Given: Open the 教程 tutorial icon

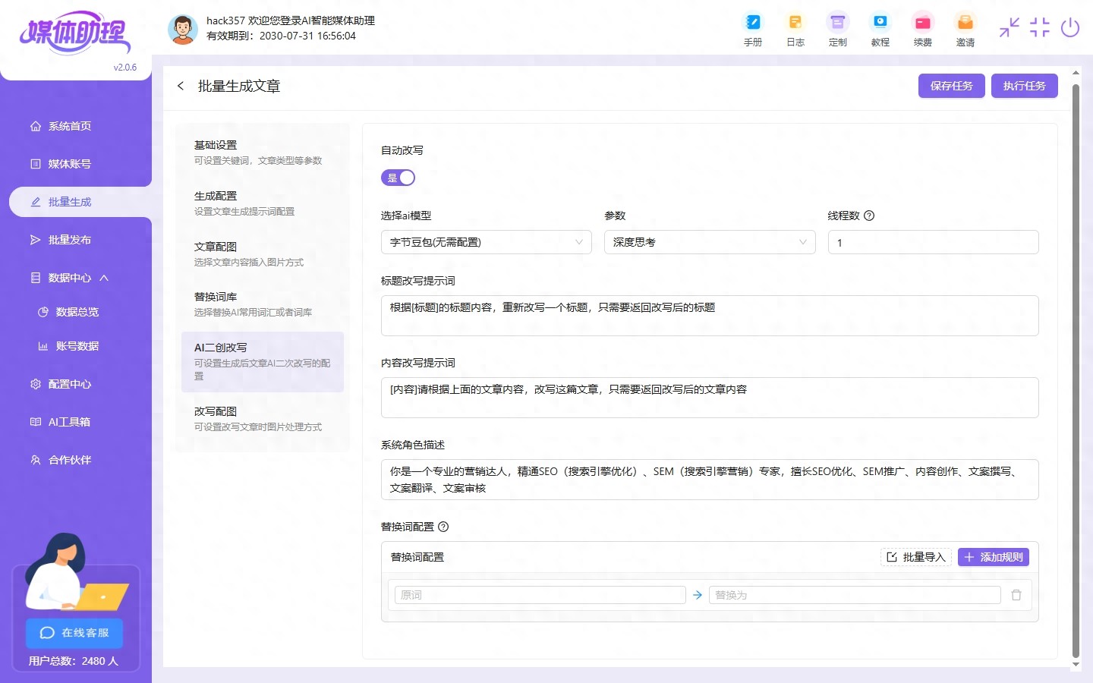Looking at the screenshot, I should (880, 28).
